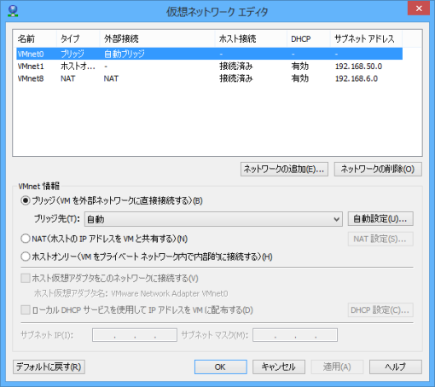Image resolution: width=435 pixels, height=387 pixels.
Task: Open DHCP 設定(C)... button
Action: pyautogui.click(x=380, y=310)
